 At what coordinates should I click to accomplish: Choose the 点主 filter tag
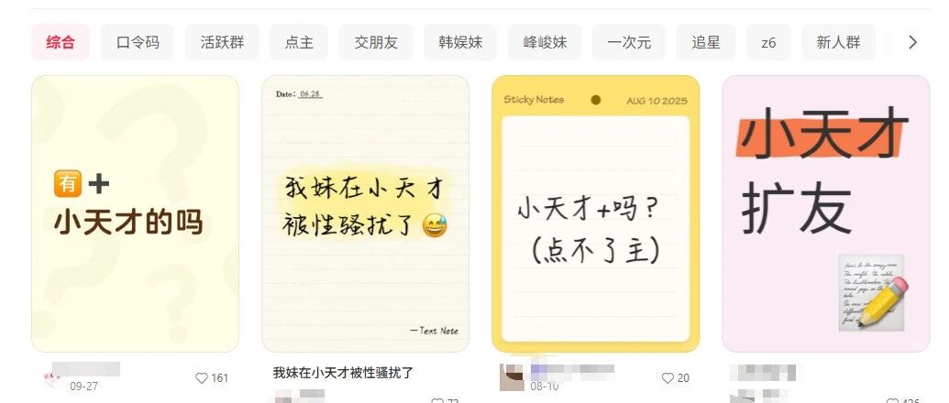(298, 42)
